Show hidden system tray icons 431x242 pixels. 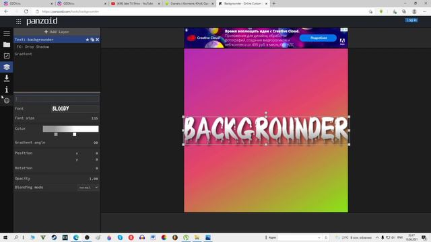(x=377, y=237)
